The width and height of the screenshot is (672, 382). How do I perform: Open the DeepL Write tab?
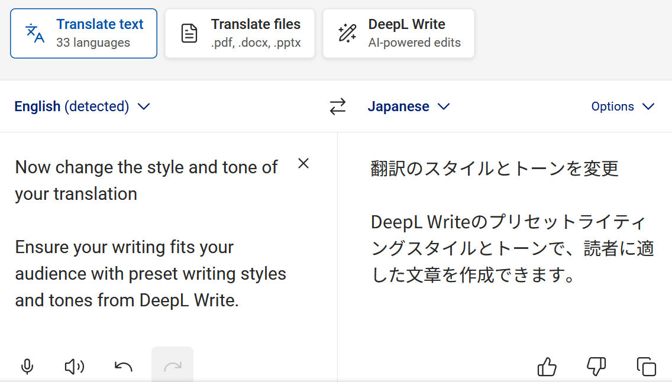399,33
